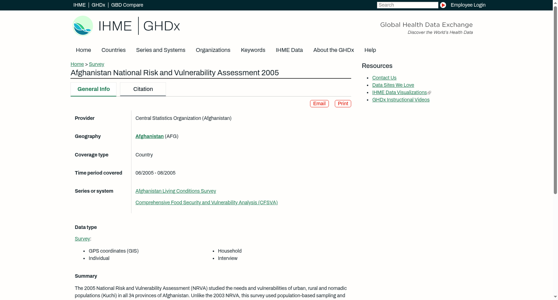558x300 pixels.
Task: Click the 'Central Statistics Organization (Afghanistan)' text
Action: (183, 118)
